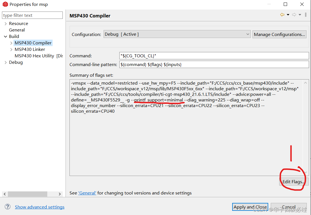Open the 'General' hyperlink
Screen dimensions: 311x215
[x=87, y=193]
